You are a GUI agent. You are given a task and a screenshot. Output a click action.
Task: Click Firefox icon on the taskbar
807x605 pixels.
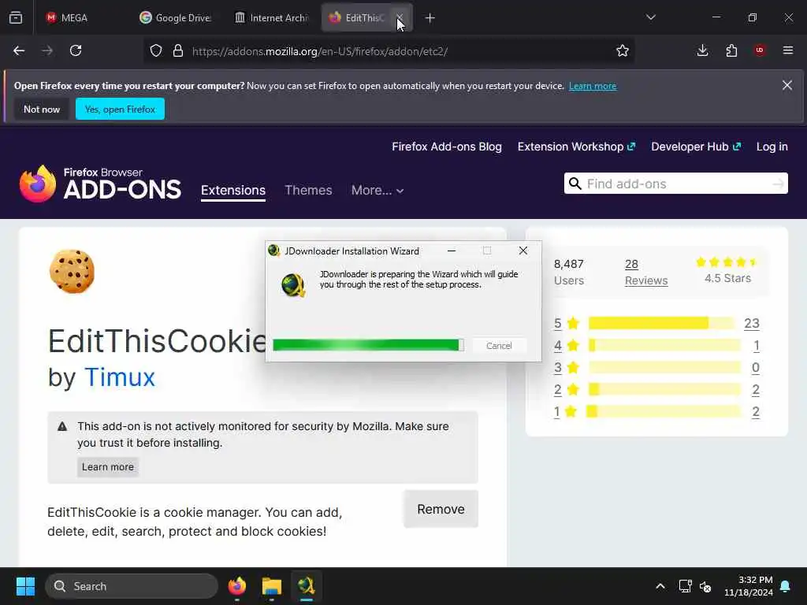pos(236,586)
